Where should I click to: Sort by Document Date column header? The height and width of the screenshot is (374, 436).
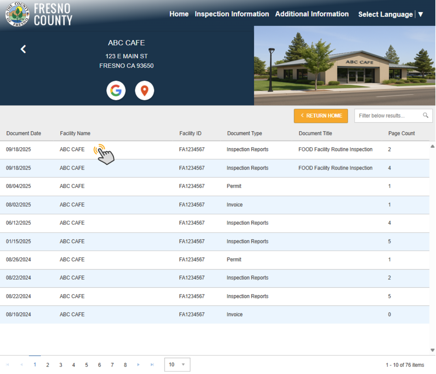point(24,133)
